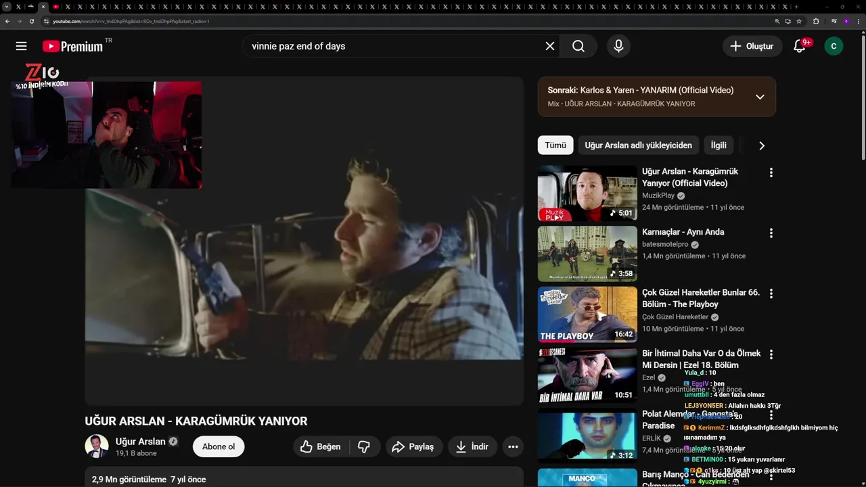The height and width of the screenshot is (487, 866).
Task: Visit MuzikPlay channel link
Action: coord(658,195)
